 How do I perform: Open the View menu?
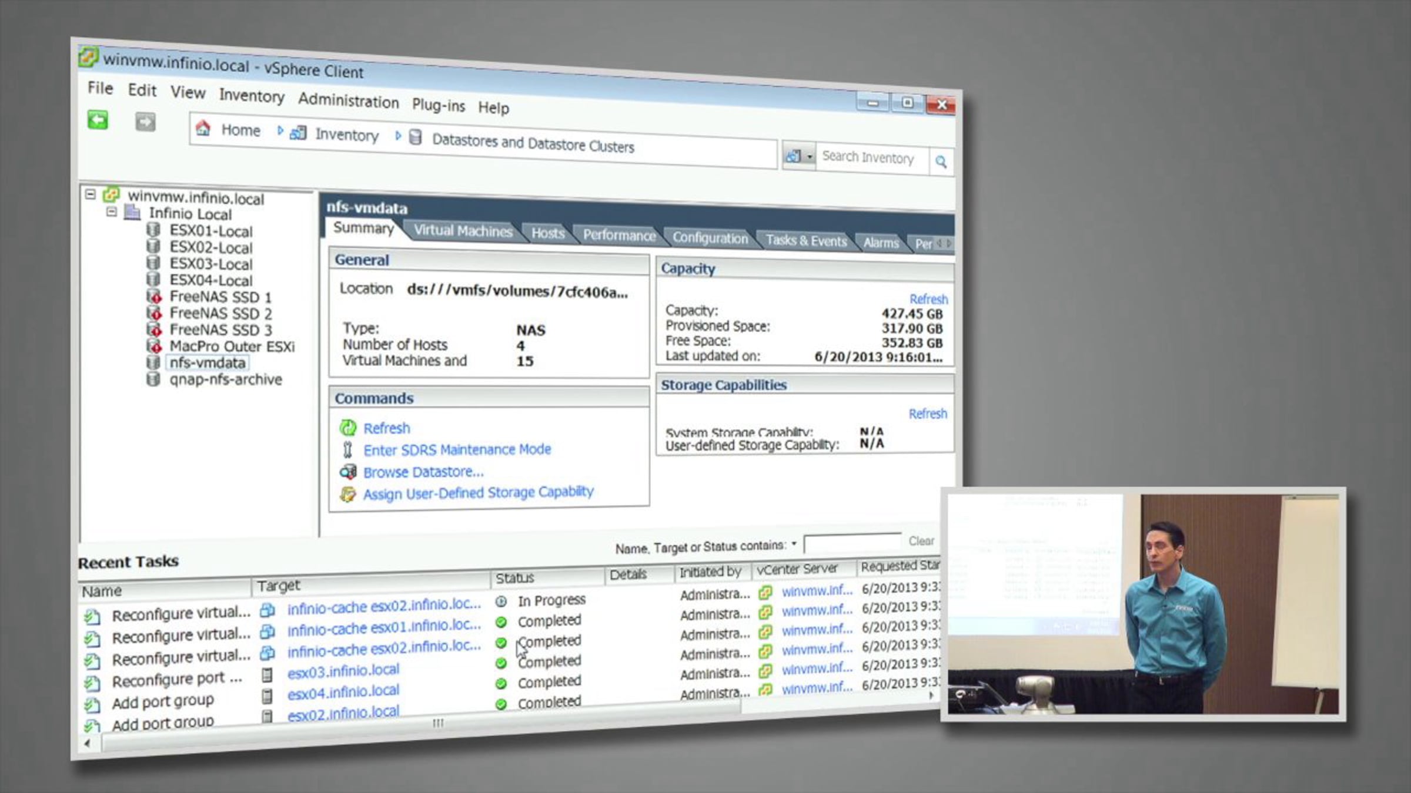point(188,93)
